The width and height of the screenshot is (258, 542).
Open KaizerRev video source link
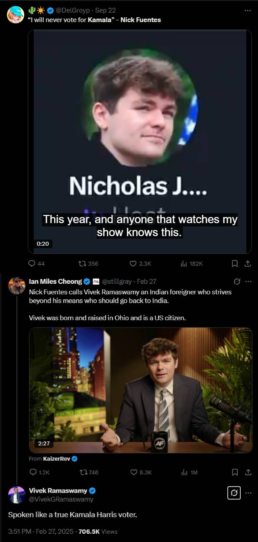(57, 458)
